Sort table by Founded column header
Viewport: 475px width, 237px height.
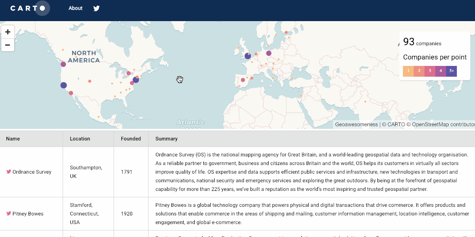[131, 139]
